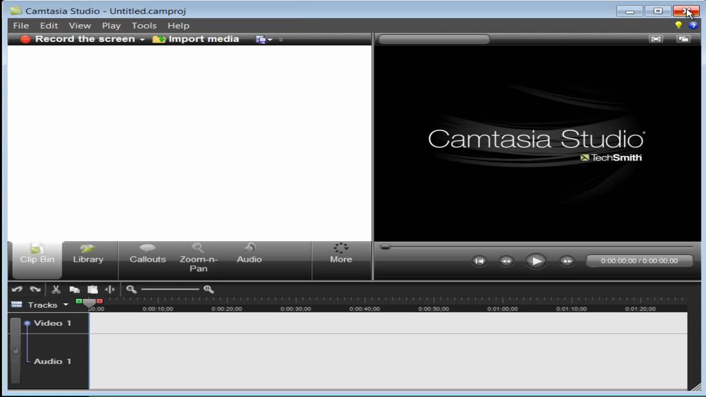This screenshot has width=706, height=397.
Task: Click the fast forward button
Action: point(566,261)
